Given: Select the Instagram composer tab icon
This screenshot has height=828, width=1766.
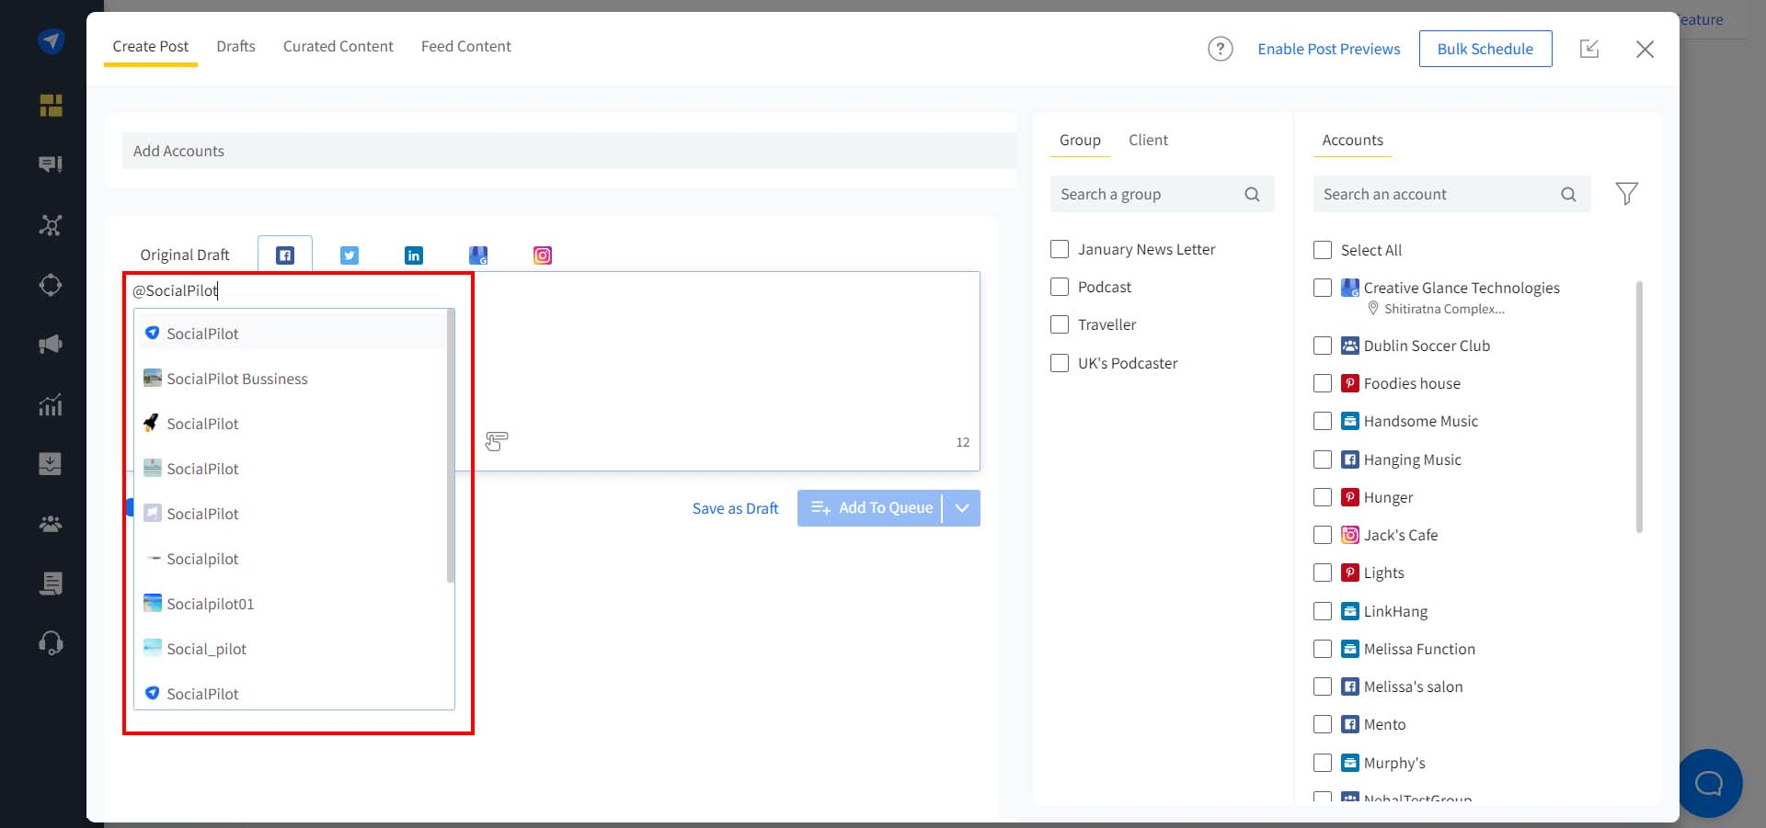Looking at the screenshot, I should (543, 255).
